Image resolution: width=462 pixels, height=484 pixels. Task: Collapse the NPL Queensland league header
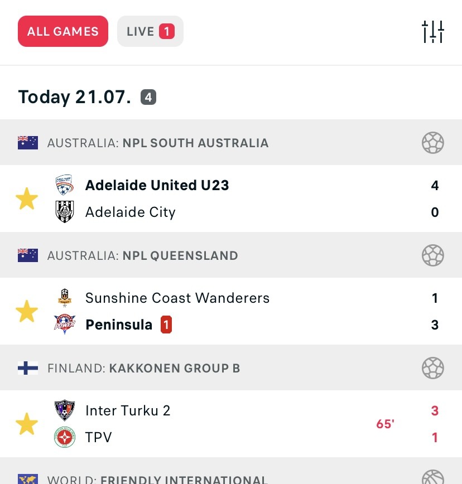pos(231,255)
